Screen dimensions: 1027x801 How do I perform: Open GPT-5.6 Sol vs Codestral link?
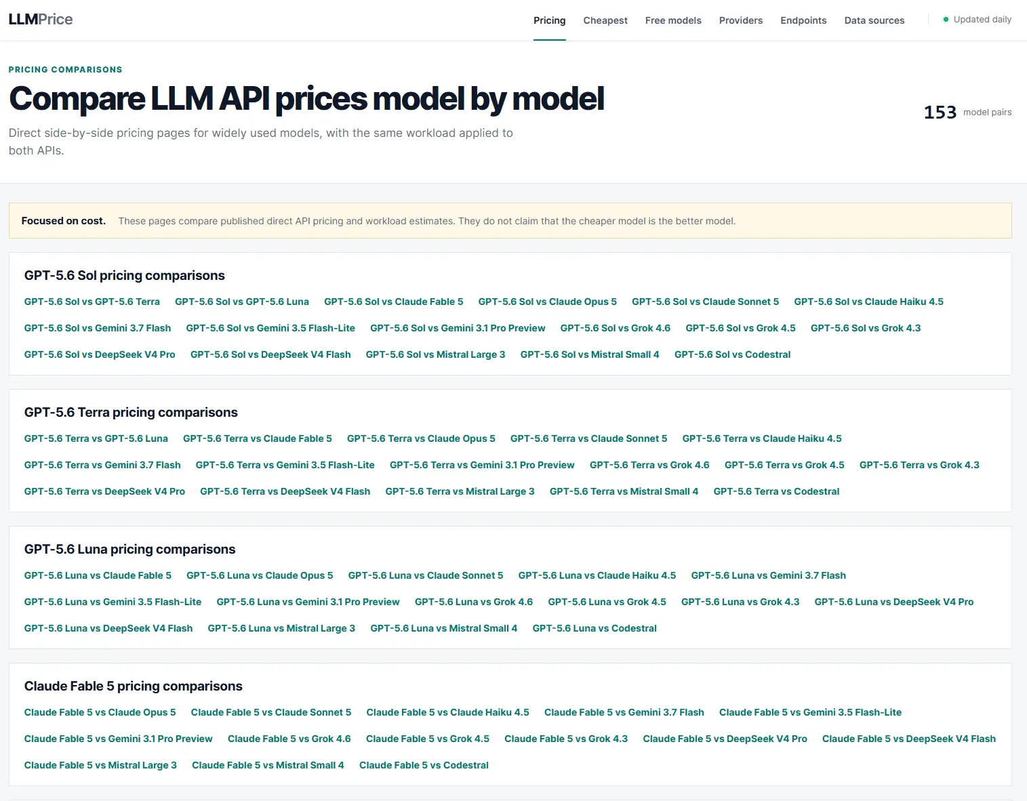tap(733, 354)
